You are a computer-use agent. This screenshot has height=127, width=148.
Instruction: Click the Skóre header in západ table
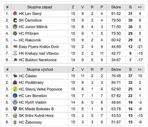(116, 7)
